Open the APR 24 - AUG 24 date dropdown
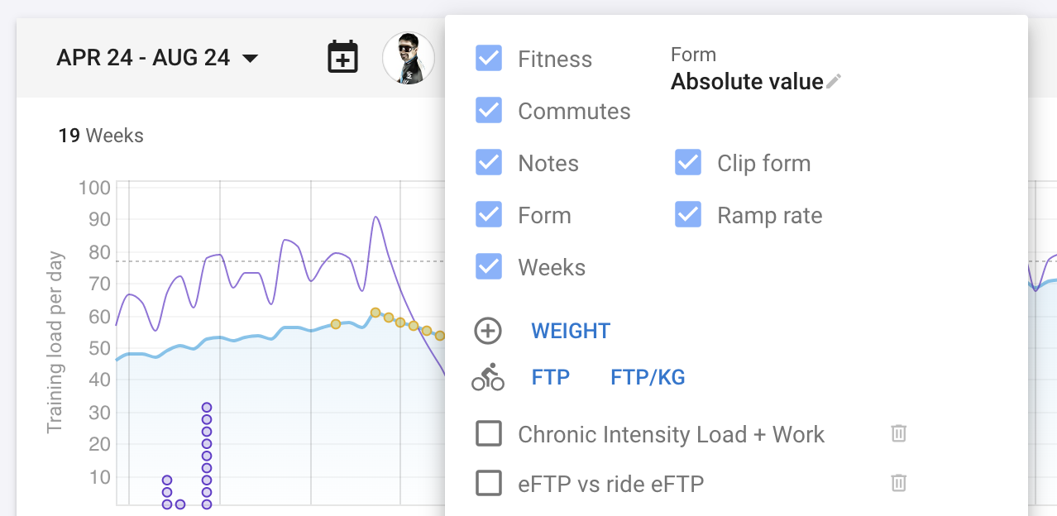The height and width of the screenshot is (516, 1057). (157, 58)
